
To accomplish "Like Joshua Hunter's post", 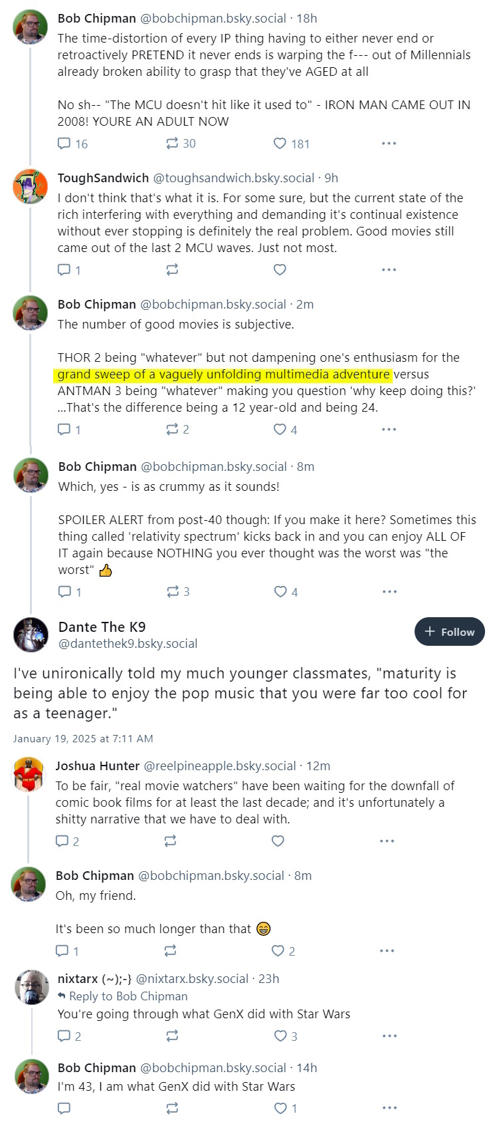I will pyautogui.click(x=278, y=841).
